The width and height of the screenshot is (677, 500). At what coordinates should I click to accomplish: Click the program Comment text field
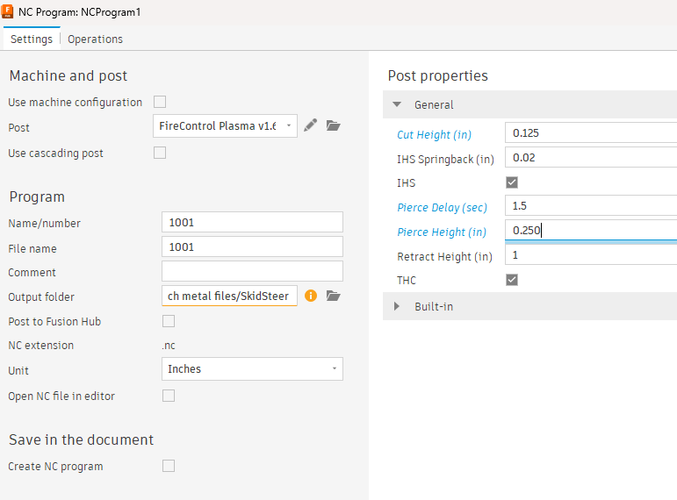[x=252, y=272]
